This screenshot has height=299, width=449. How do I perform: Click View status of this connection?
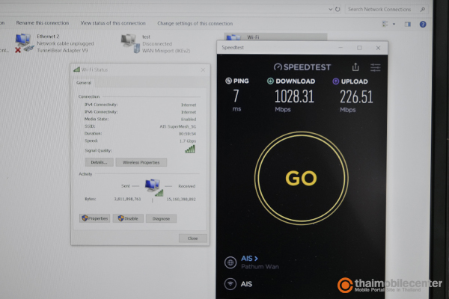pos(113,23)
